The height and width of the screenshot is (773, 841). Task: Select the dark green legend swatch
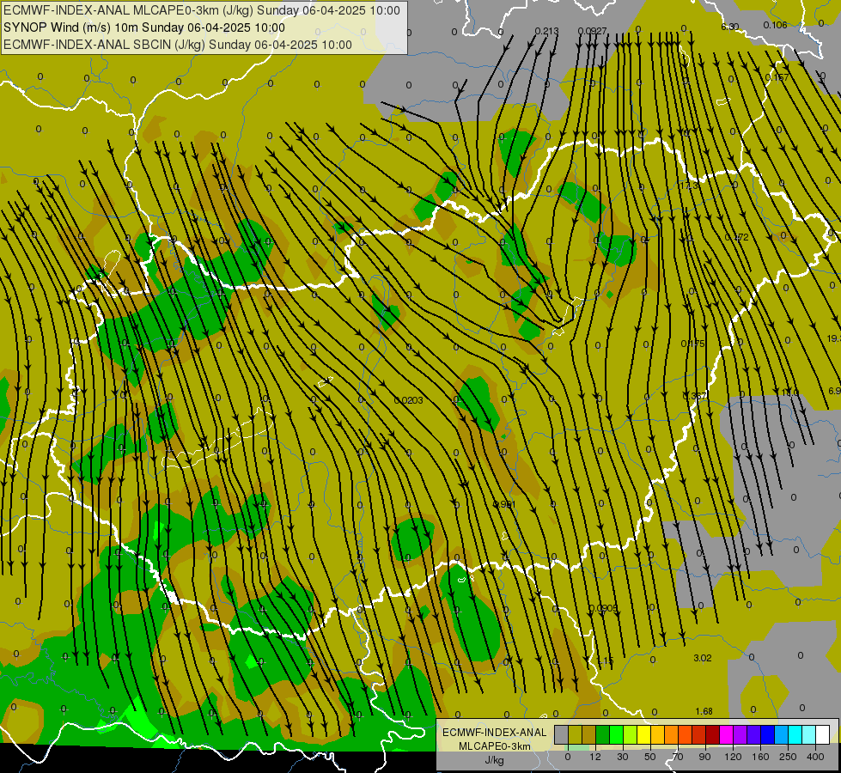(x=603, y=734)
